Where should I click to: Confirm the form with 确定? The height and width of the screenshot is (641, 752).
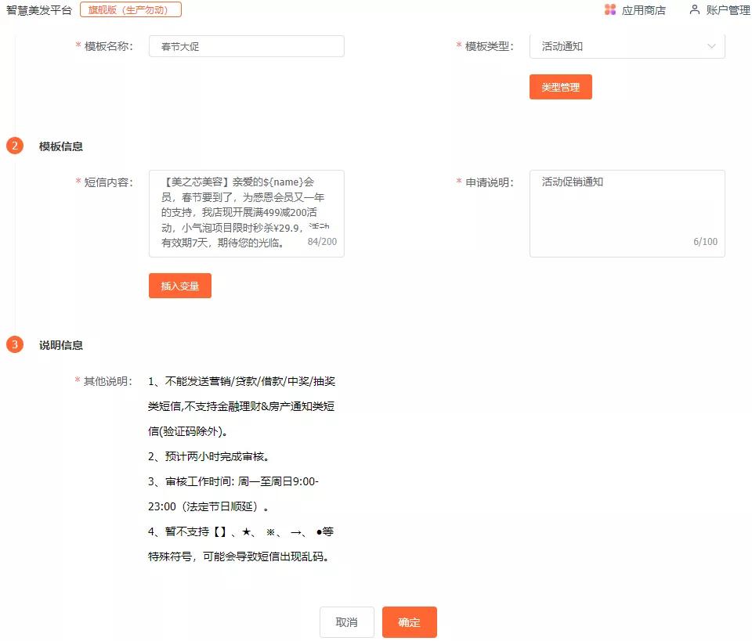click(x=410, y=622)
